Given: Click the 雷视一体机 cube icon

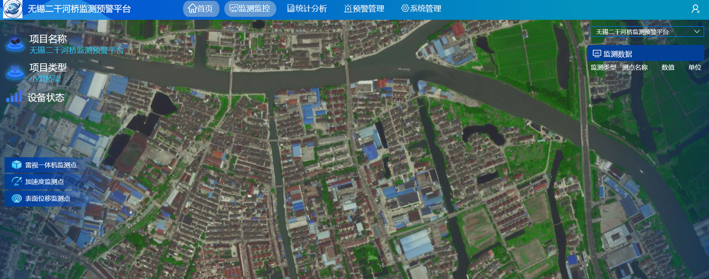Looking at the screenshot, I should click(x=17, y=165).
